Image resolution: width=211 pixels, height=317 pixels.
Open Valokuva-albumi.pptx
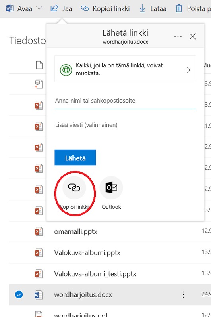coord(87,253)
